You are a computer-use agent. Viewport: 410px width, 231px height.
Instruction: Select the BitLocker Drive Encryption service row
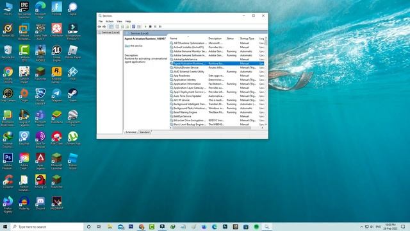tap(217, 121)
